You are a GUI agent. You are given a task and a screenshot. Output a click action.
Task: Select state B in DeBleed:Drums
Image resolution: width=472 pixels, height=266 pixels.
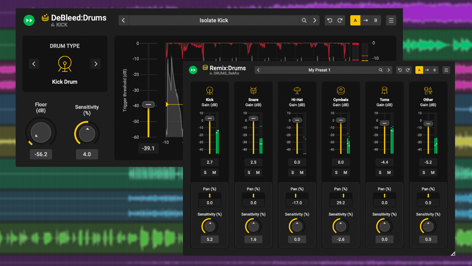[376, 21]
